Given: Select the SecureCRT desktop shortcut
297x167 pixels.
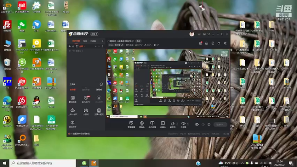Looking at the screenshot, I should [22, 46].
